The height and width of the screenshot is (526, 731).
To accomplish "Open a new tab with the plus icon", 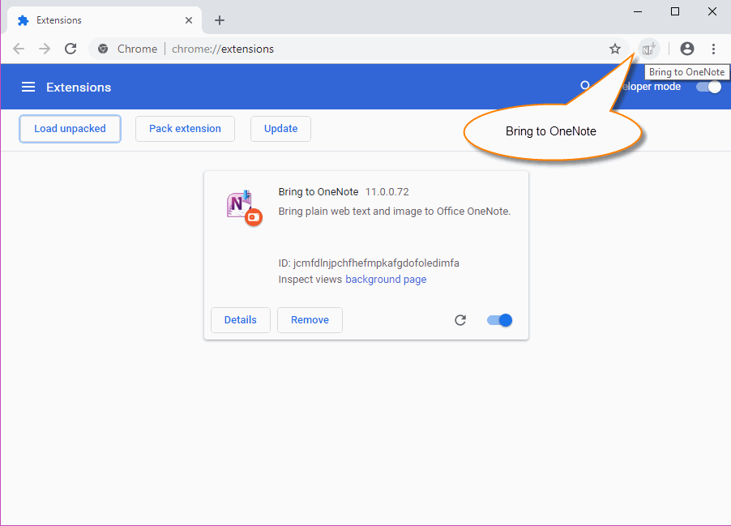I will coord(219,20).
